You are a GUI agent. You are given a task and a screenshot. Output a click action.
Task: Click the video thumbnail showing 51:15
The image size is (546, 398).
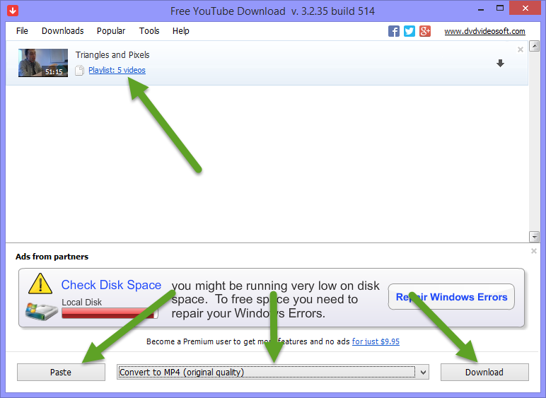click(43, 63)
